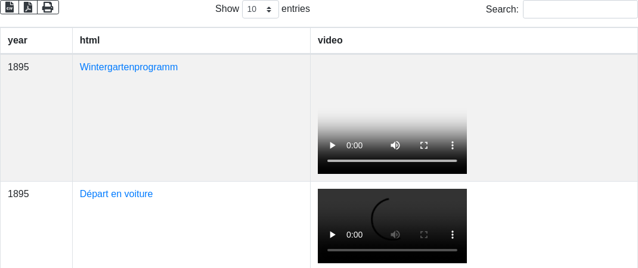Sort table by year column
638x268 pixels.
[x=36, y=40]
